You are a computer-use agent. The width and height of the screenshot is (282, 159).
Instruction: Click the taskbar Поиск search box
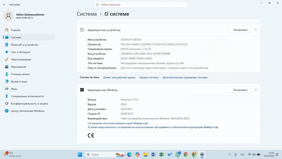(x=105, y=154)
